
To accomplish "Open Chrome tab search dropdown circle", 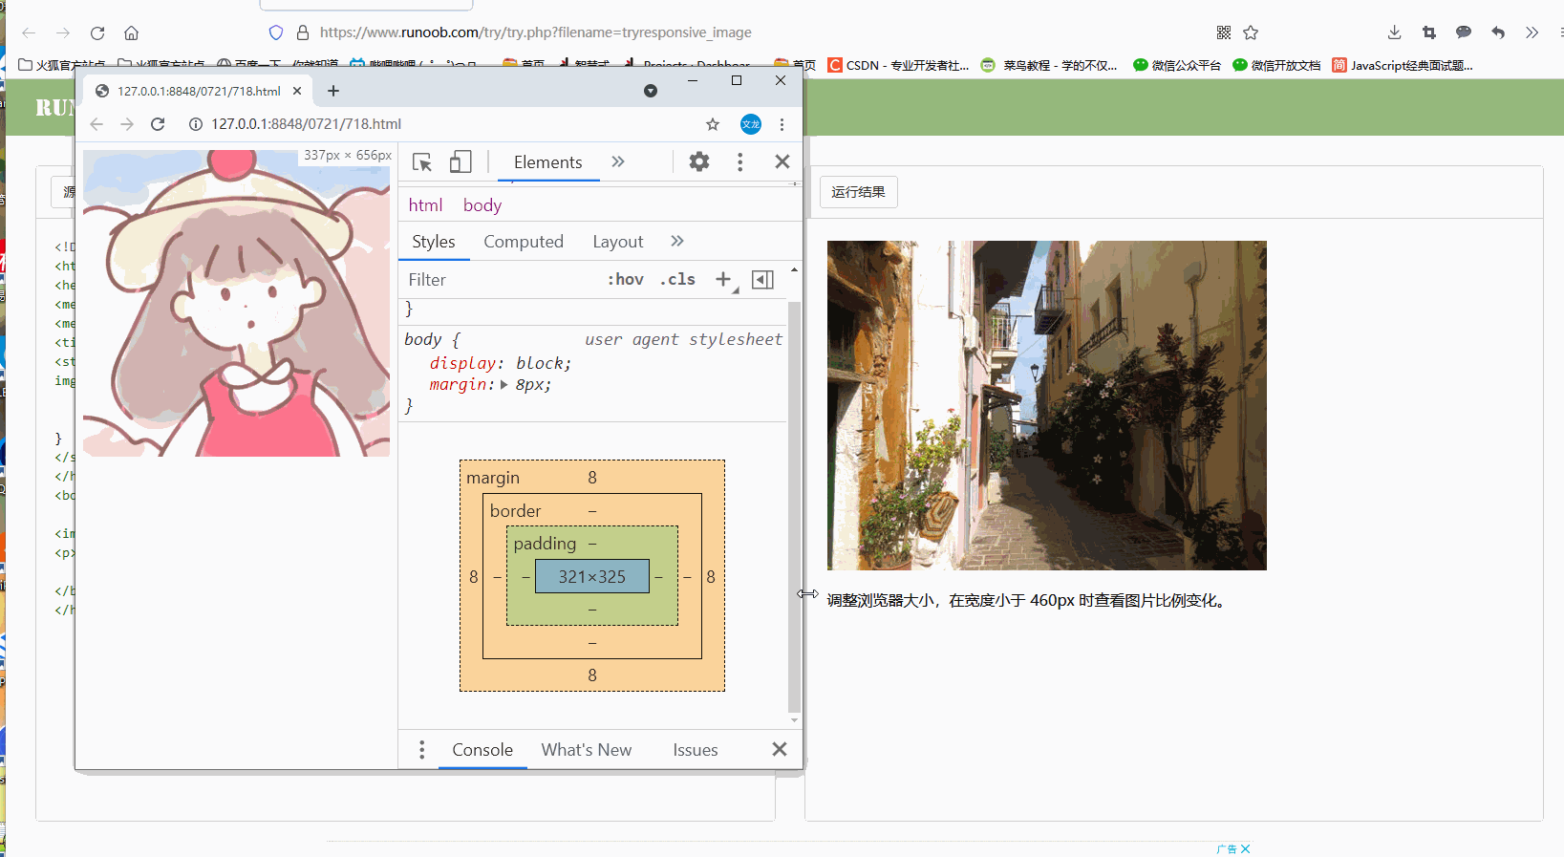I will [x=651, y=91].
